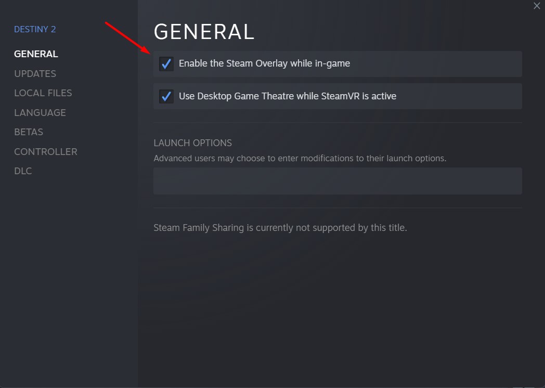The width and height of the screenshot is (545, 388).
Task: Click the Steam Family Sharing notice text
Action: 280,228
